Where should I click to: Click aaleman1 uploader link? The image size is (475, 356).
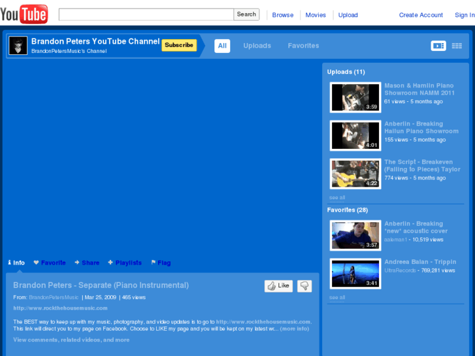click(396, 240)
